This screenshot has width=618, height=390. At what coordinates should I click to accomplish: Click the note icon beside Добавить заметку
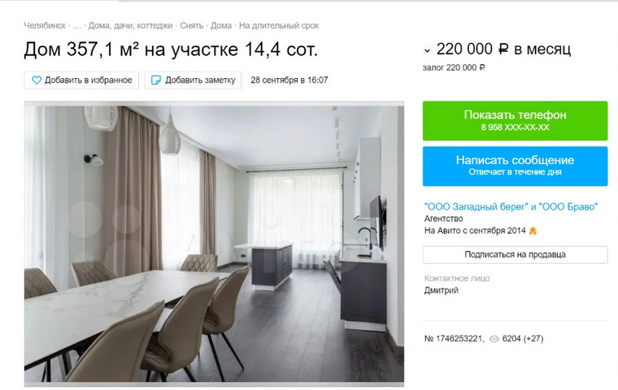tap(156, 80)
